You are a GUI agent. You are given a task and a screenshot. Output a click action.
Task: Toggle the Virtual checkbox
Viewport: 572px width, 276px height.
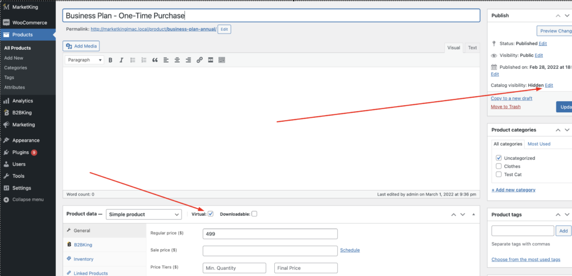pos(211,214)
